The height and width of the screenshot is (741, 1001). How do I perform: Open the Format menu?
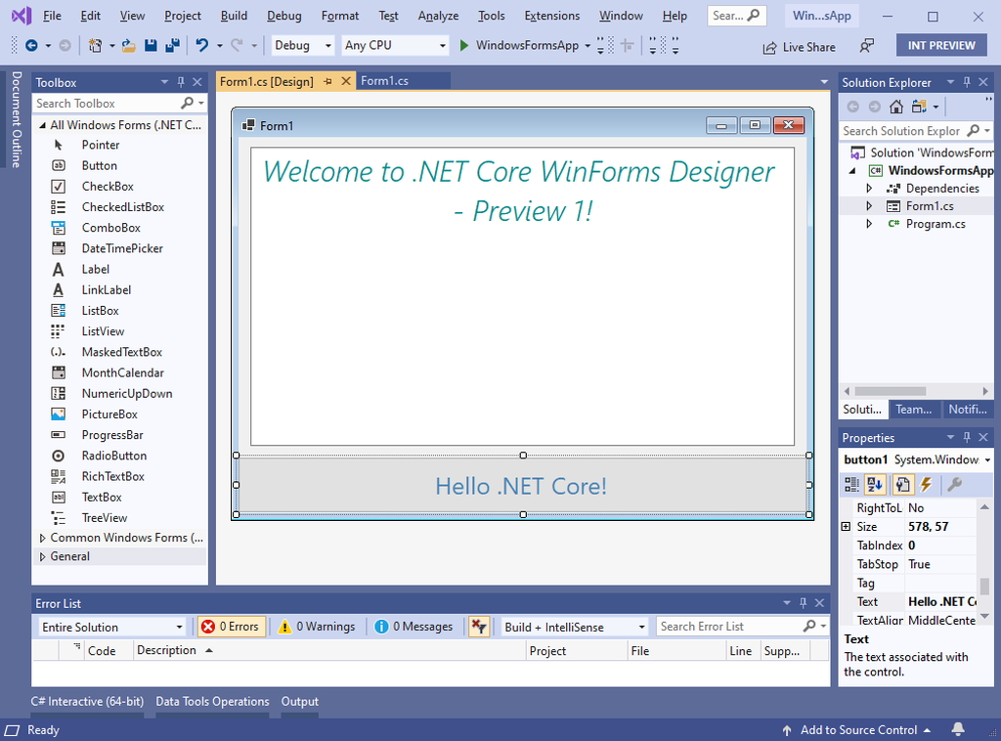coord(339,15)
